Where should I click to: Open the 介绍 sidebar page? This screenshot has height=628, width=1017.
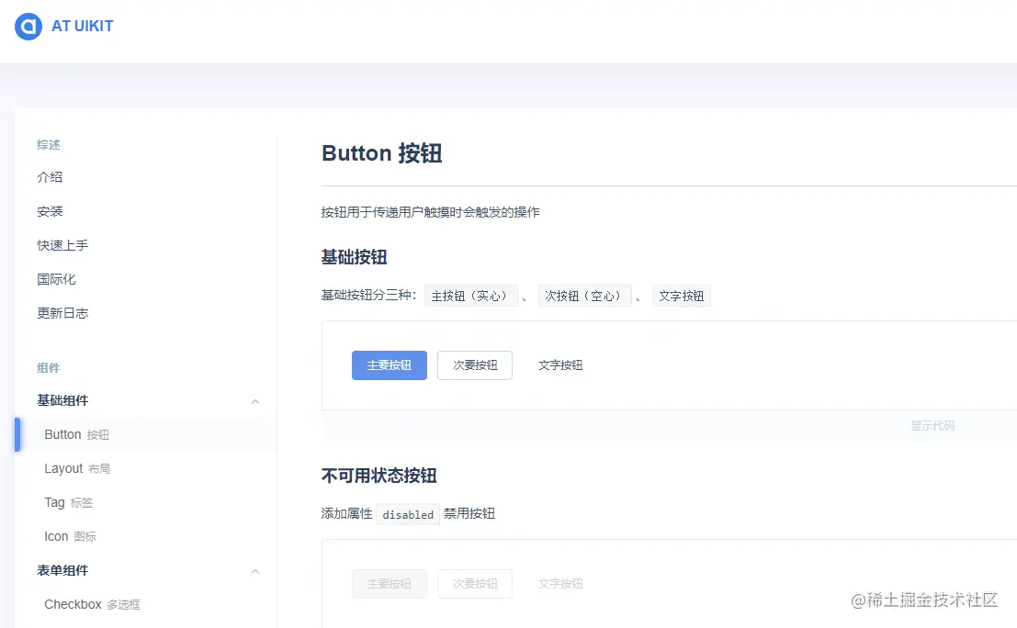tap(50, 177)
